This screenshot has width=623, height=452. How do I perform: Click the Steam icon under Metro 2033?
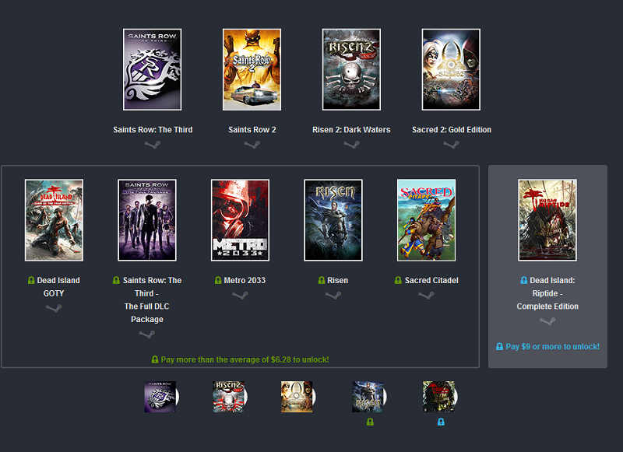coord(240,296)
